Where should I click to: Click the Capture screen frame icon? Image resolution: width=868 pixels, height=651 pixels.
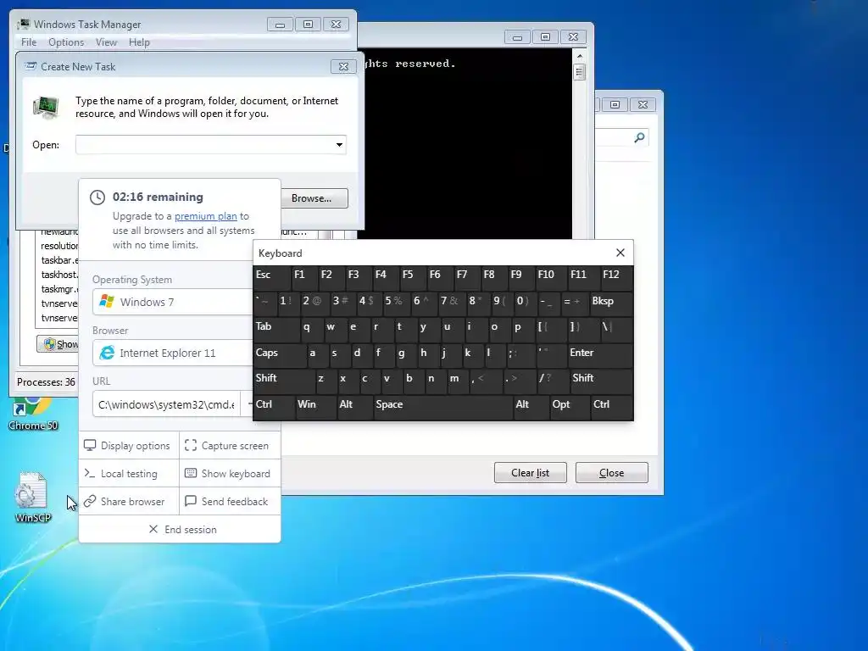coord(191,446)
